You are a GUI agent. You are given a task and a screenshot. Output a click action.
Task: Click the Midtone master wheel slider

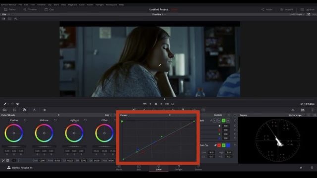coord(44,146)
